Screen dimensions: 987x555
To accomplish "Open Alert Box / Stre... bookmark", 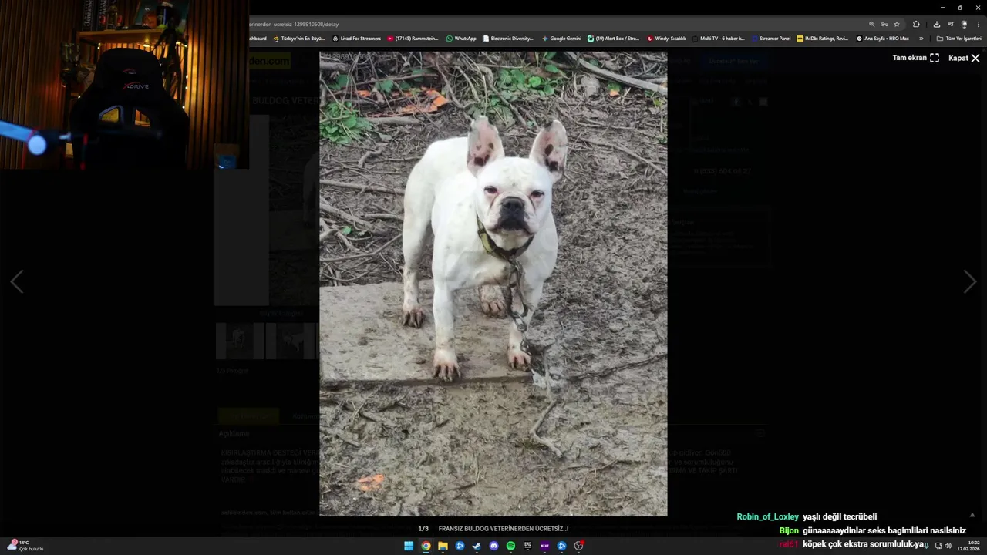I will [614, 39].
